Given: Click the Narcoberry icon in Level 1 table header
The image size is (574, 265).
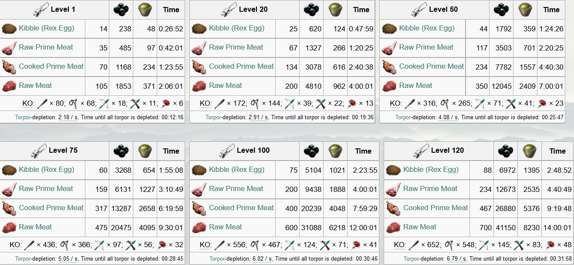Looking at the screenshot, I should pos(121,10).
